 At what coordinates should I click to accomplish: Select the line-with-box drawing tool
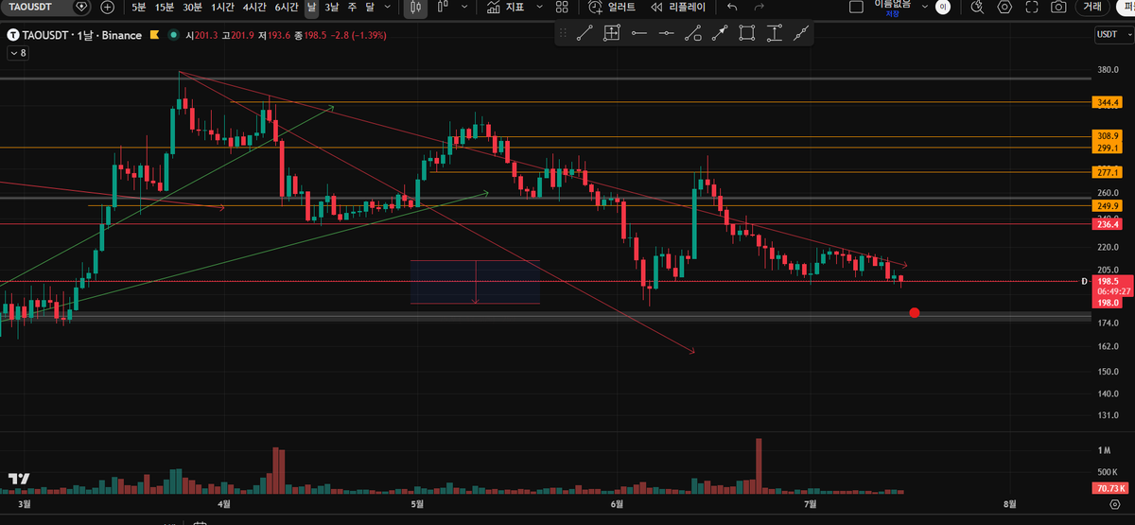pos(693,33)
